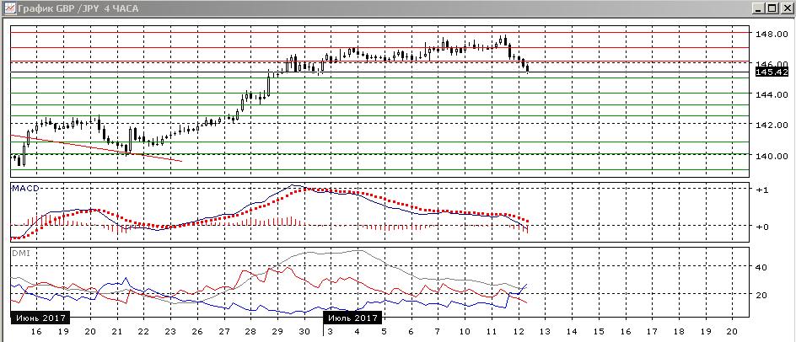
Task: Click the title text 'График GBP /JPY 4 ЧАСА'
Action: point(78,8)
